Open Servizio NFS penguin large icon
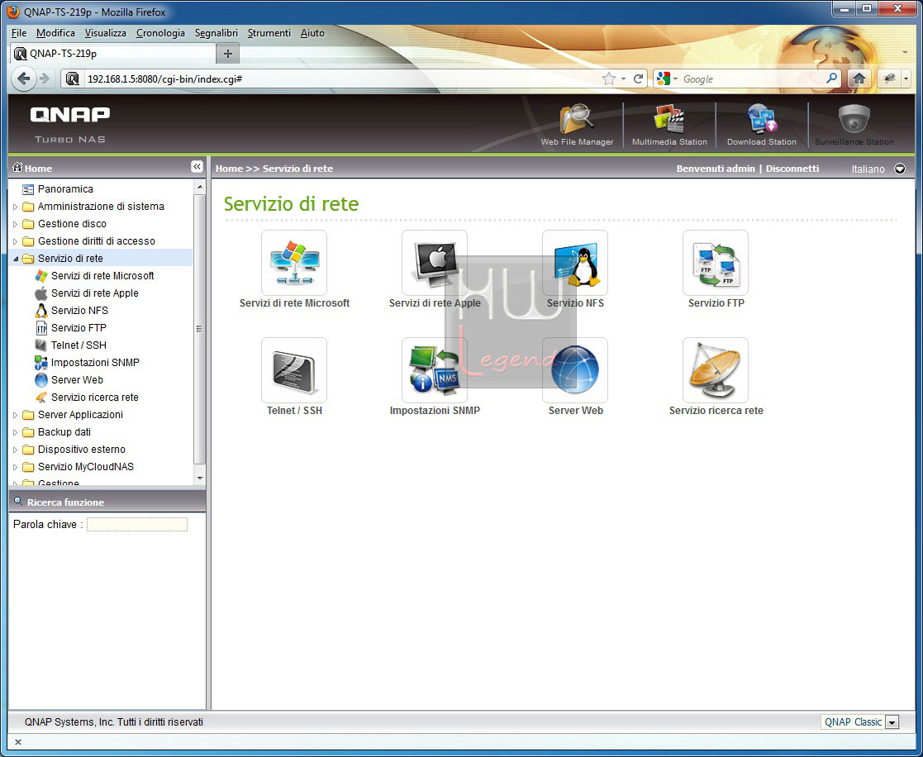 tap(575, 263)
